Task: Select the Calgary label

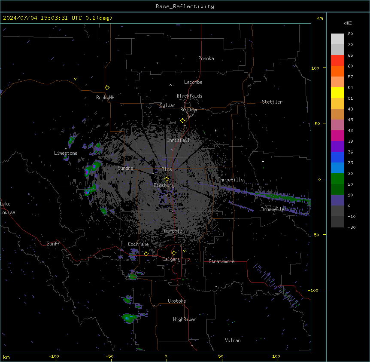Action: 171,259
